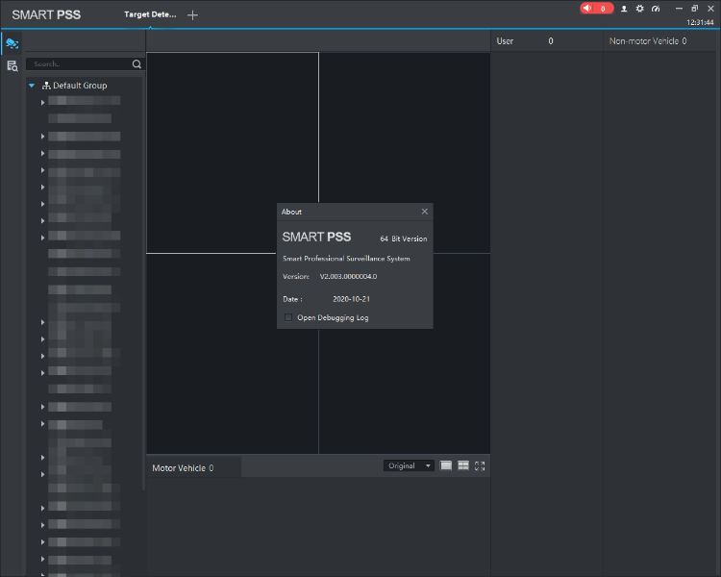
Task: Restore down the SMART PSS window
Action: click(694, 9)
